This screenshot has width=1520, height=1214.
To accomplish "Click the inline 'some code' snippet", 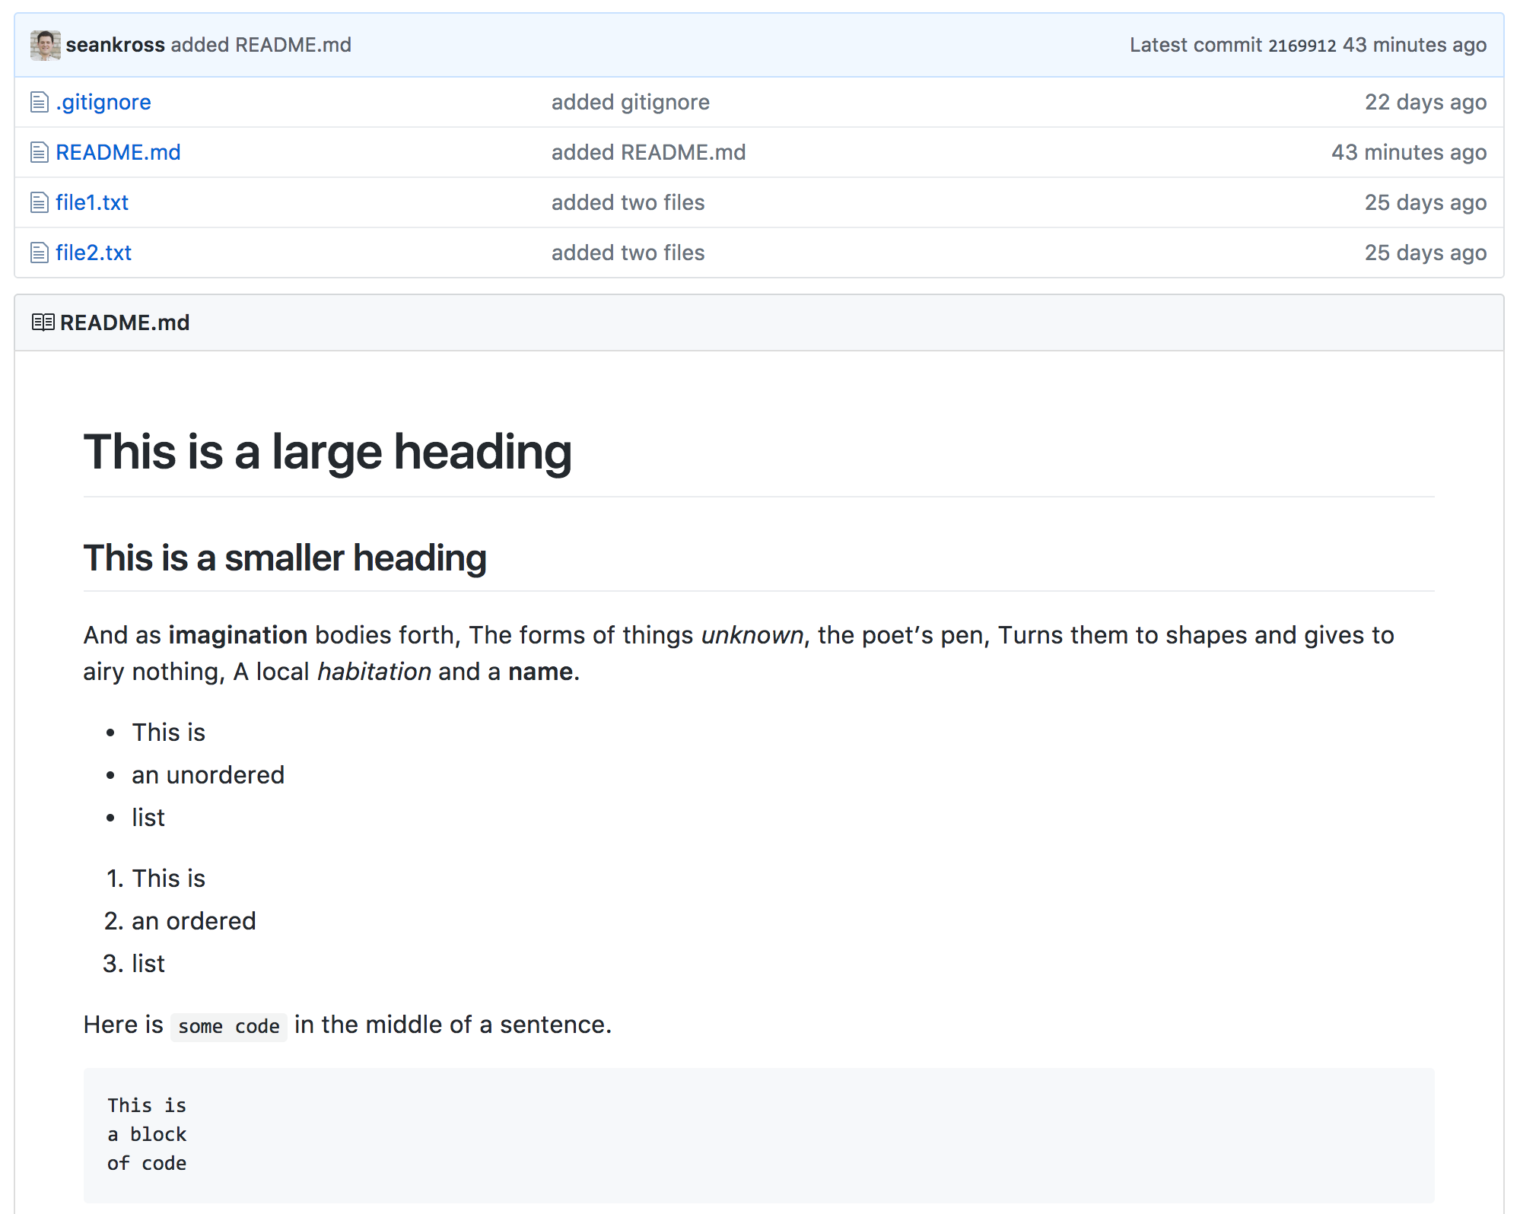I will point(228,1027).
